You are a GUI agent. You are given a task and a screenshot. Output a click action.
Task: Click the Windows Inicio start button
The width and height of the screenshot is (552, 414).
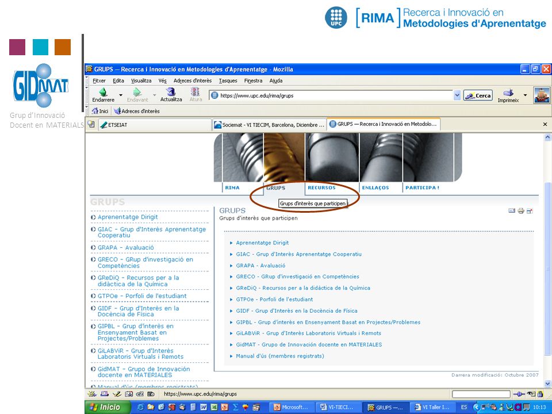coord(105,407)
